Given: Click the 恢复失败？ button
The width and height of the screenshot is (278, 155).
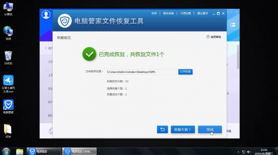Looking at the screenshot, I should pos(183,130).
